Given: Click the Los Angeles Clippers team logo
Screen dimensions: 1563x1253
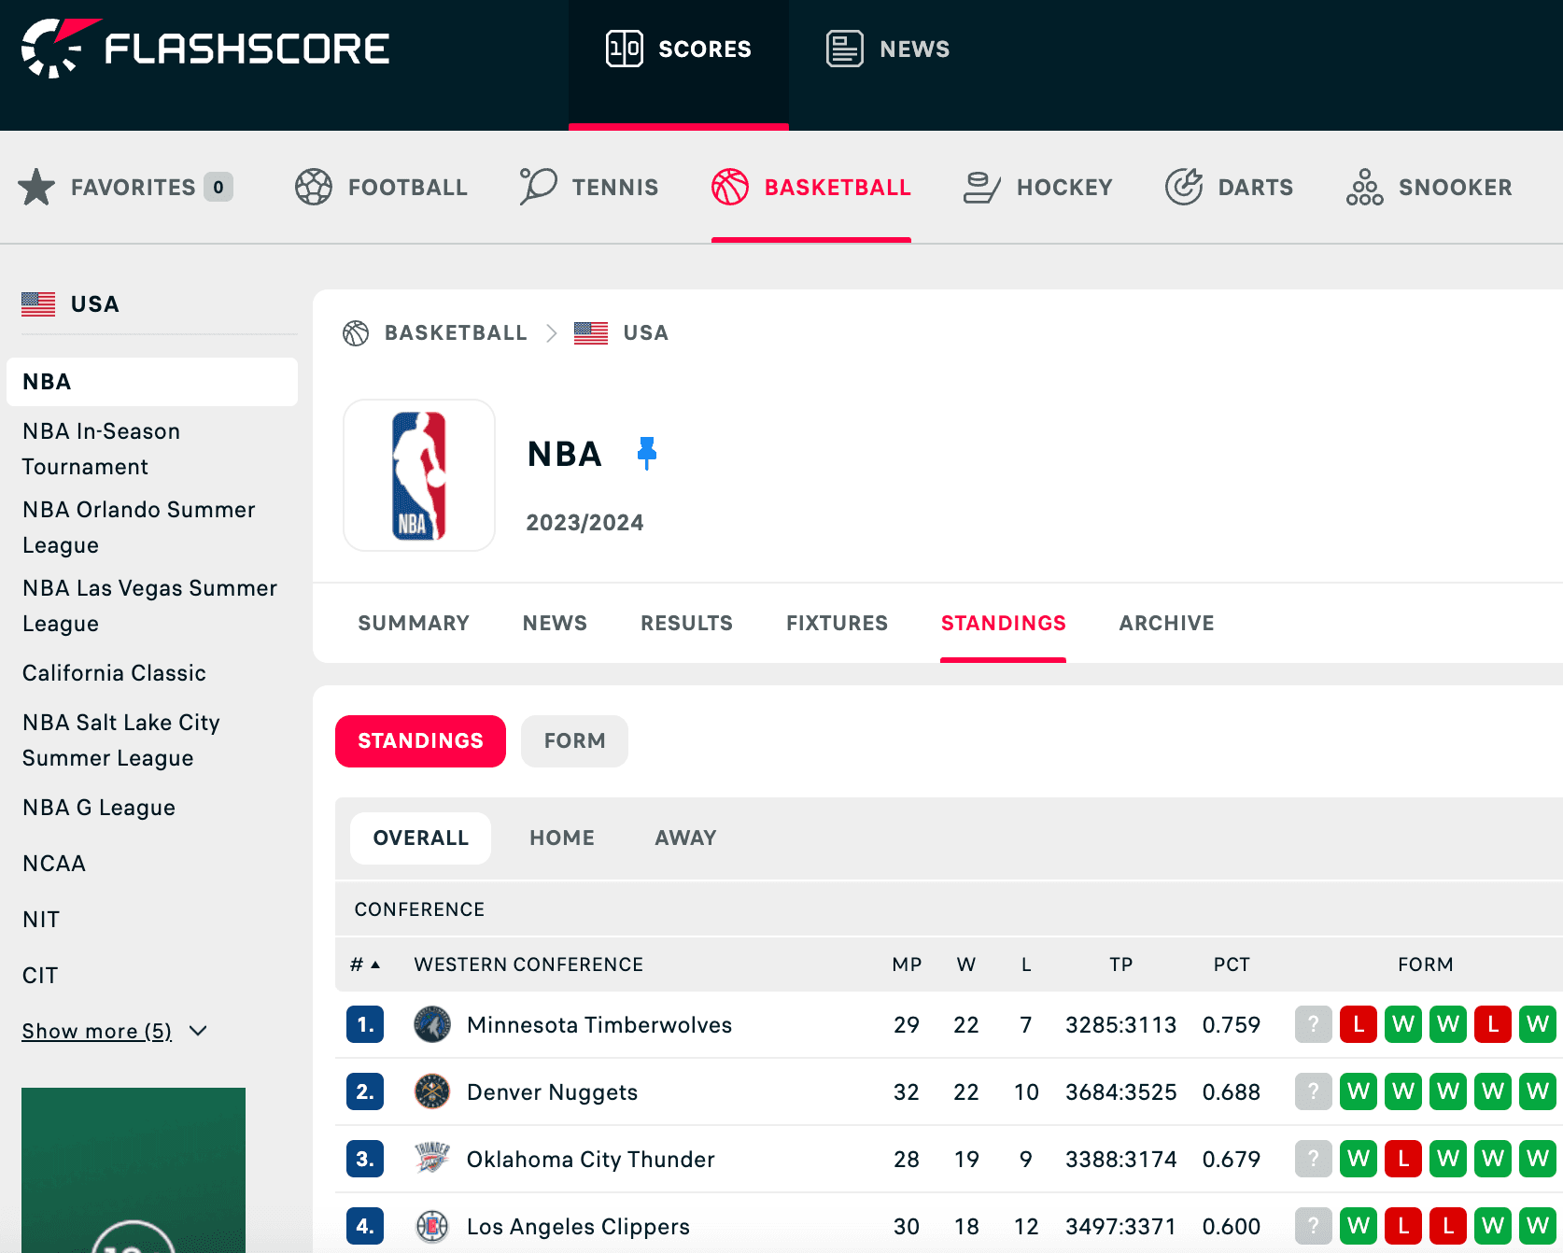Looking at the screenshot, I should (x=432, y=1226).
